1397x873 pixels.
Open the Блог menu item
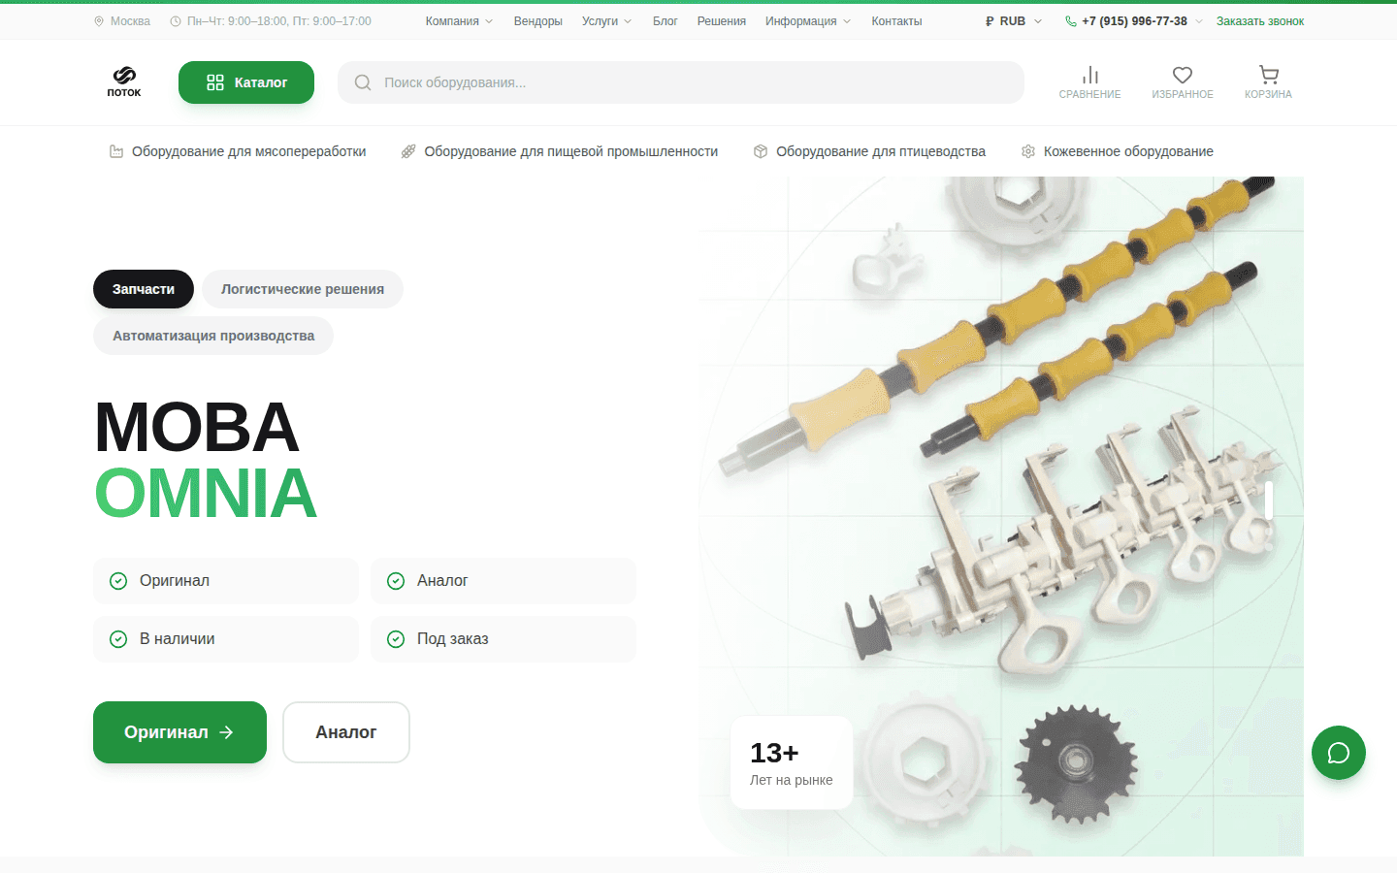(665, 21)
